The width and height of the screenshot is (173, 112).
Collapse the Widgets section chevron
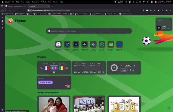[49, 57]
